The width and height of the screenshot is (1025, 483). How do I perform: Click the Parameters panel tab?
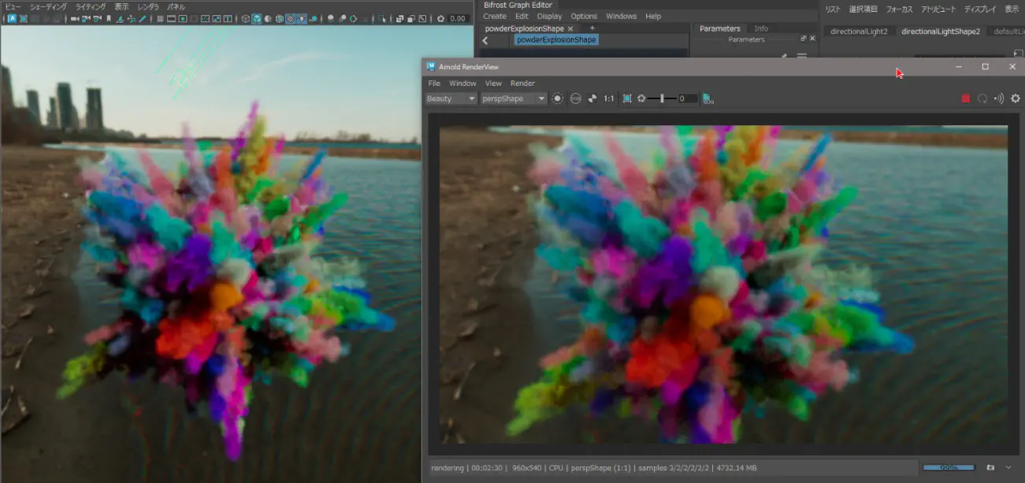[720, 28]
